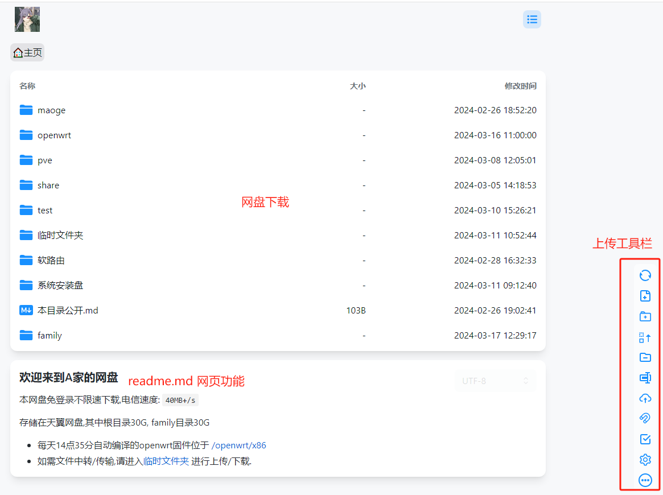Click the recursive move icon in toolbar

tap(645, 337)
